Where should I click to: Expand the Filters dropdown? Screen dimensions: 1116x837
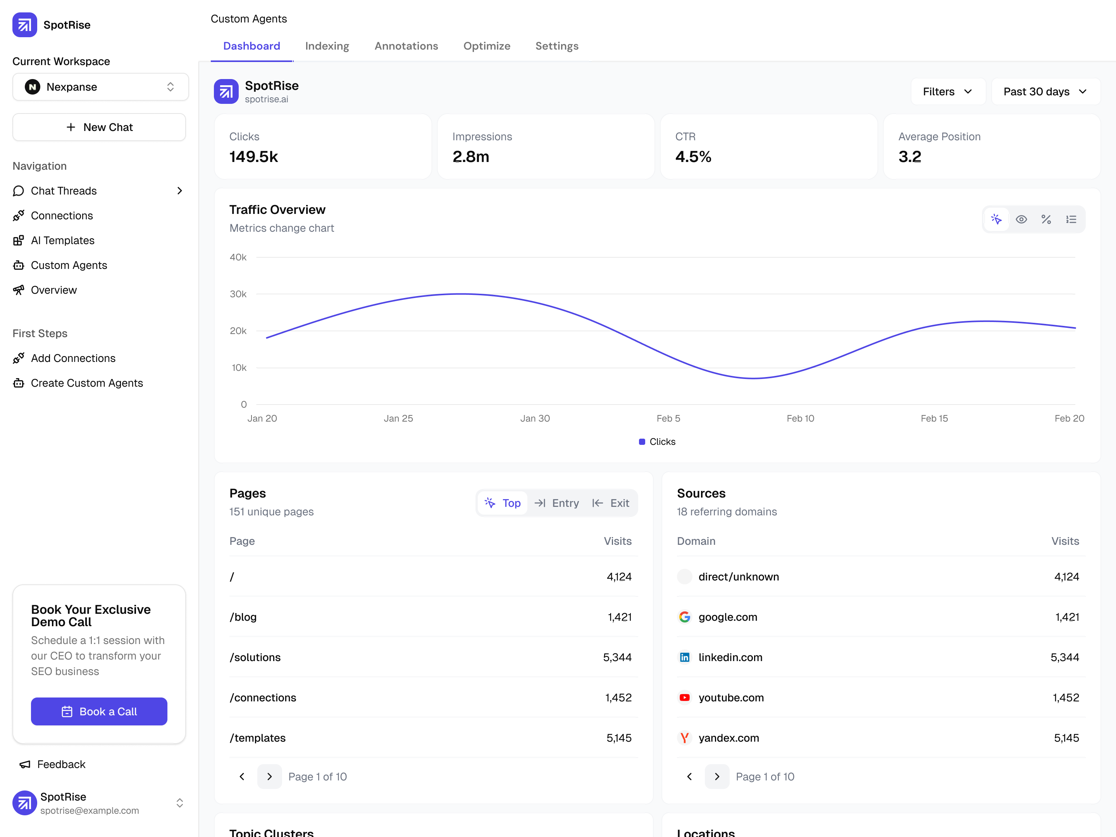(x=947, y=92)
